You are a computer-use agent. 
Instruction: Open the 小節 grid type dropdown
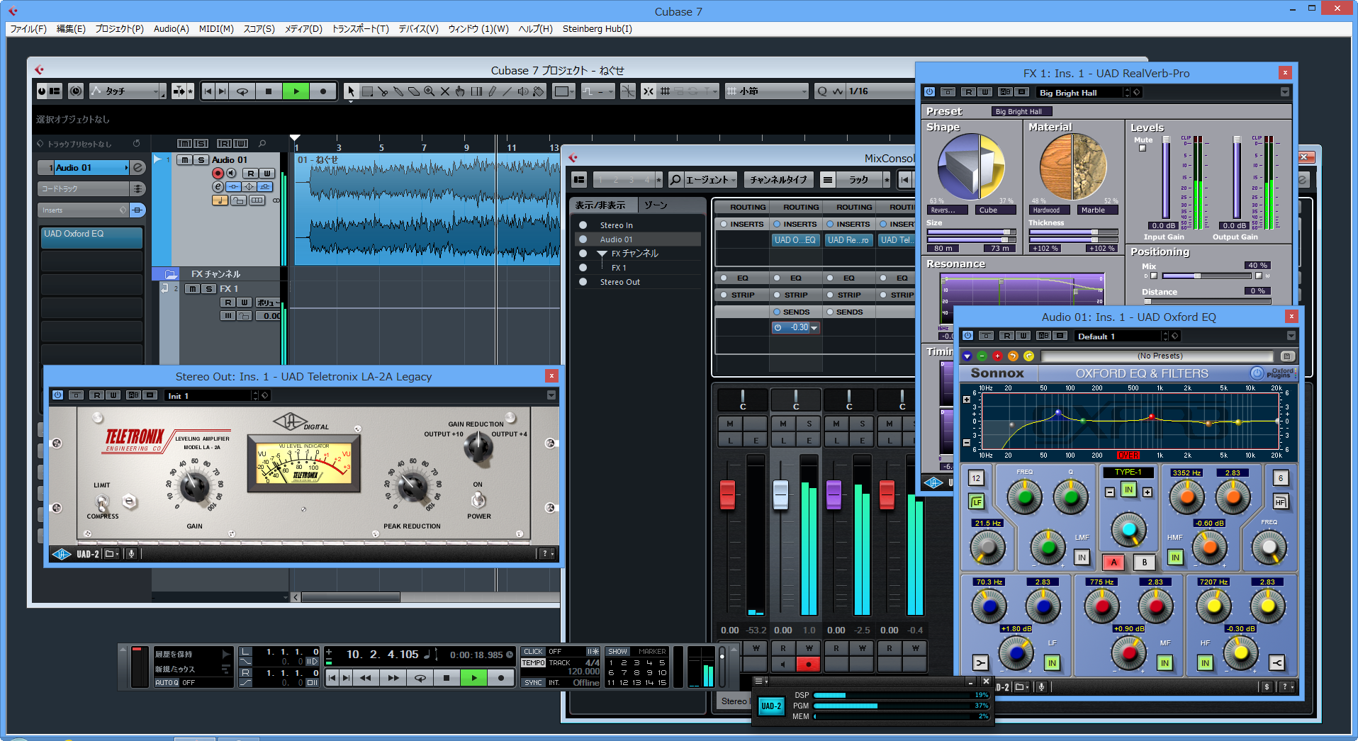click(767, 91)
